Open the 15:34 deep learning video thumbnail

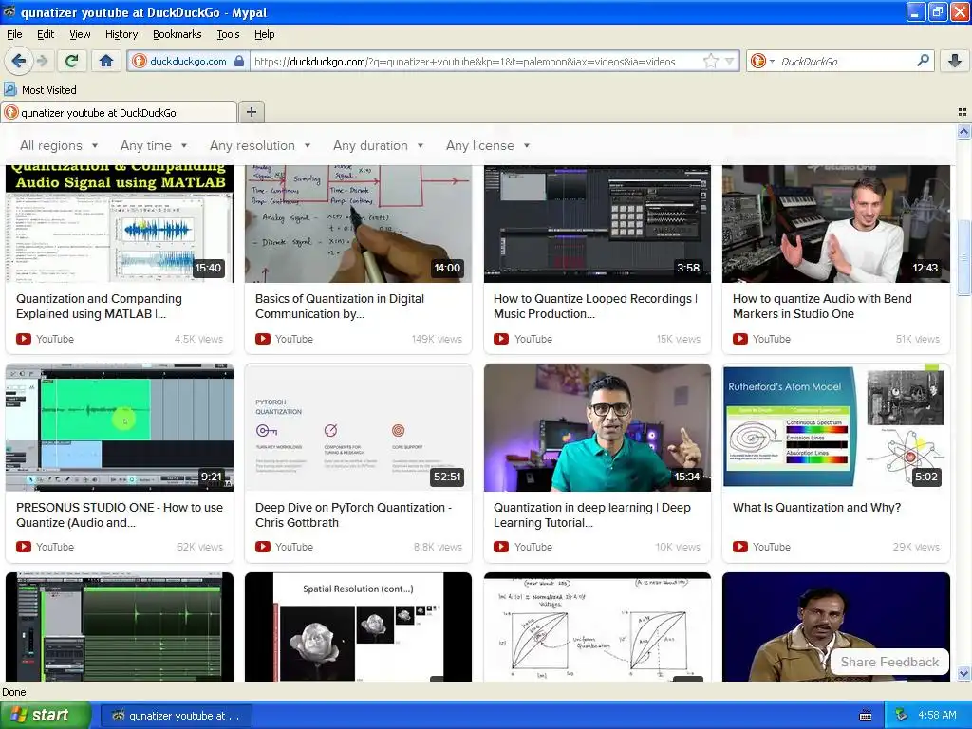point(598,427)
